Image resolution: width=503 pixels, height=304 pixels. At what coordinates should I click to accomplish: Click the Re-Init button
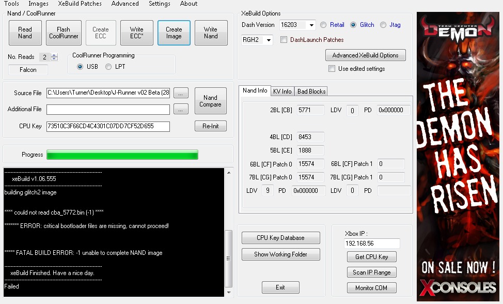[210, 126]
